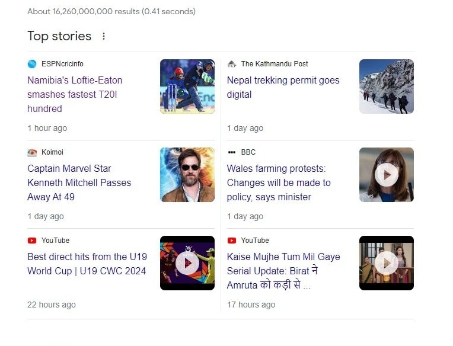Click the BBC source logo icon

[x=232, y=152]
